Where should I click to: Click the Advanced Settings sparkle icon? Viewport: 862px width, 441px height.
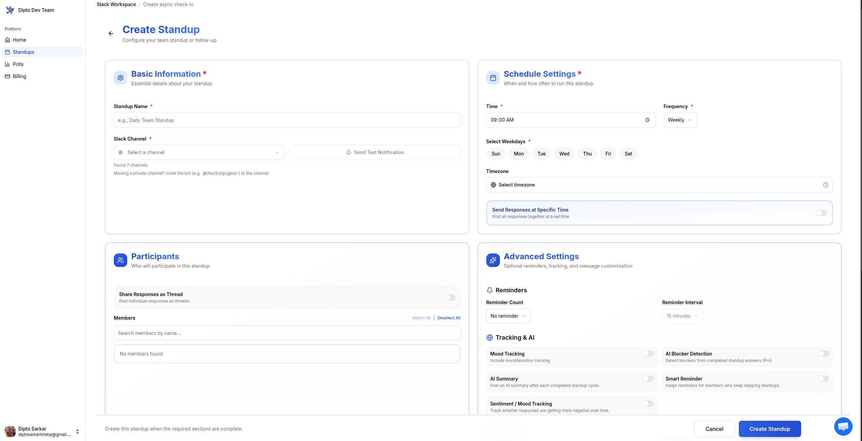(493, 260)
